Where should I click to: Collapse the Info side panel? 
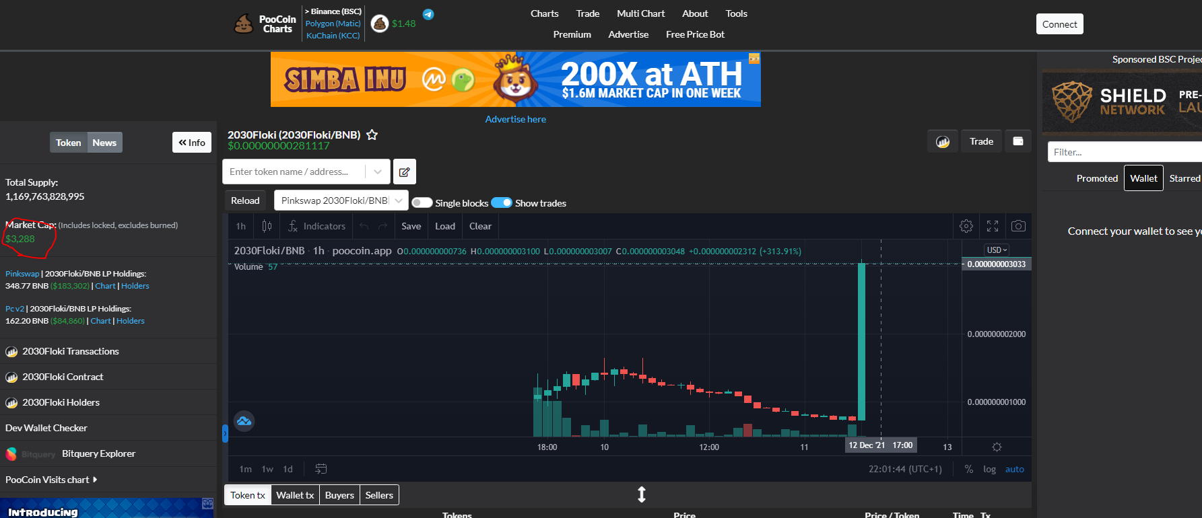point(192,143)
